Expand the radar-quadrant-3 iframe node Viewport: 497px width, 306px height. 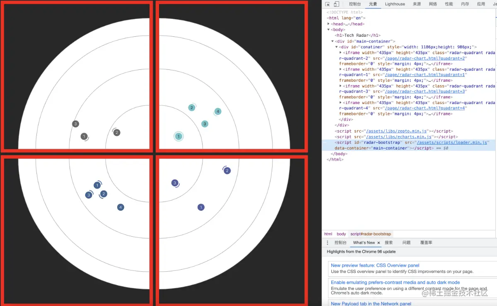340,86
